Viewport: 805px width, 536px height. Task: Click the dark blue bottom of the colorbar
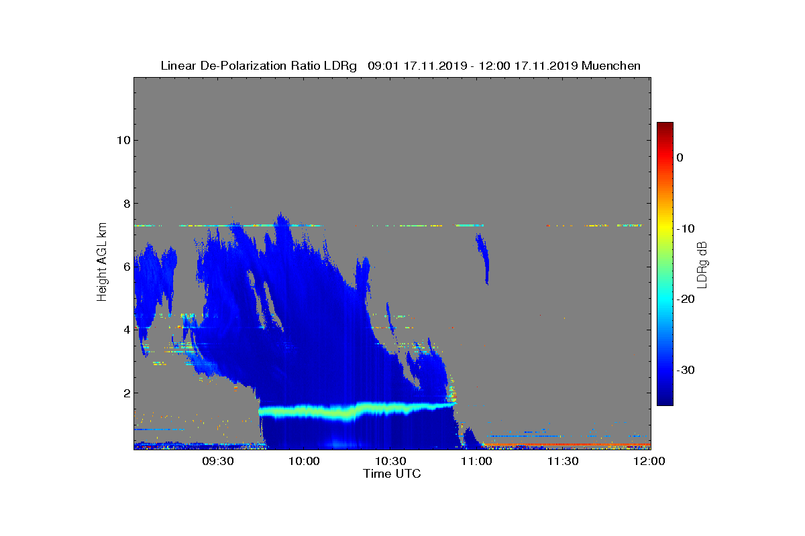(665, 400)
